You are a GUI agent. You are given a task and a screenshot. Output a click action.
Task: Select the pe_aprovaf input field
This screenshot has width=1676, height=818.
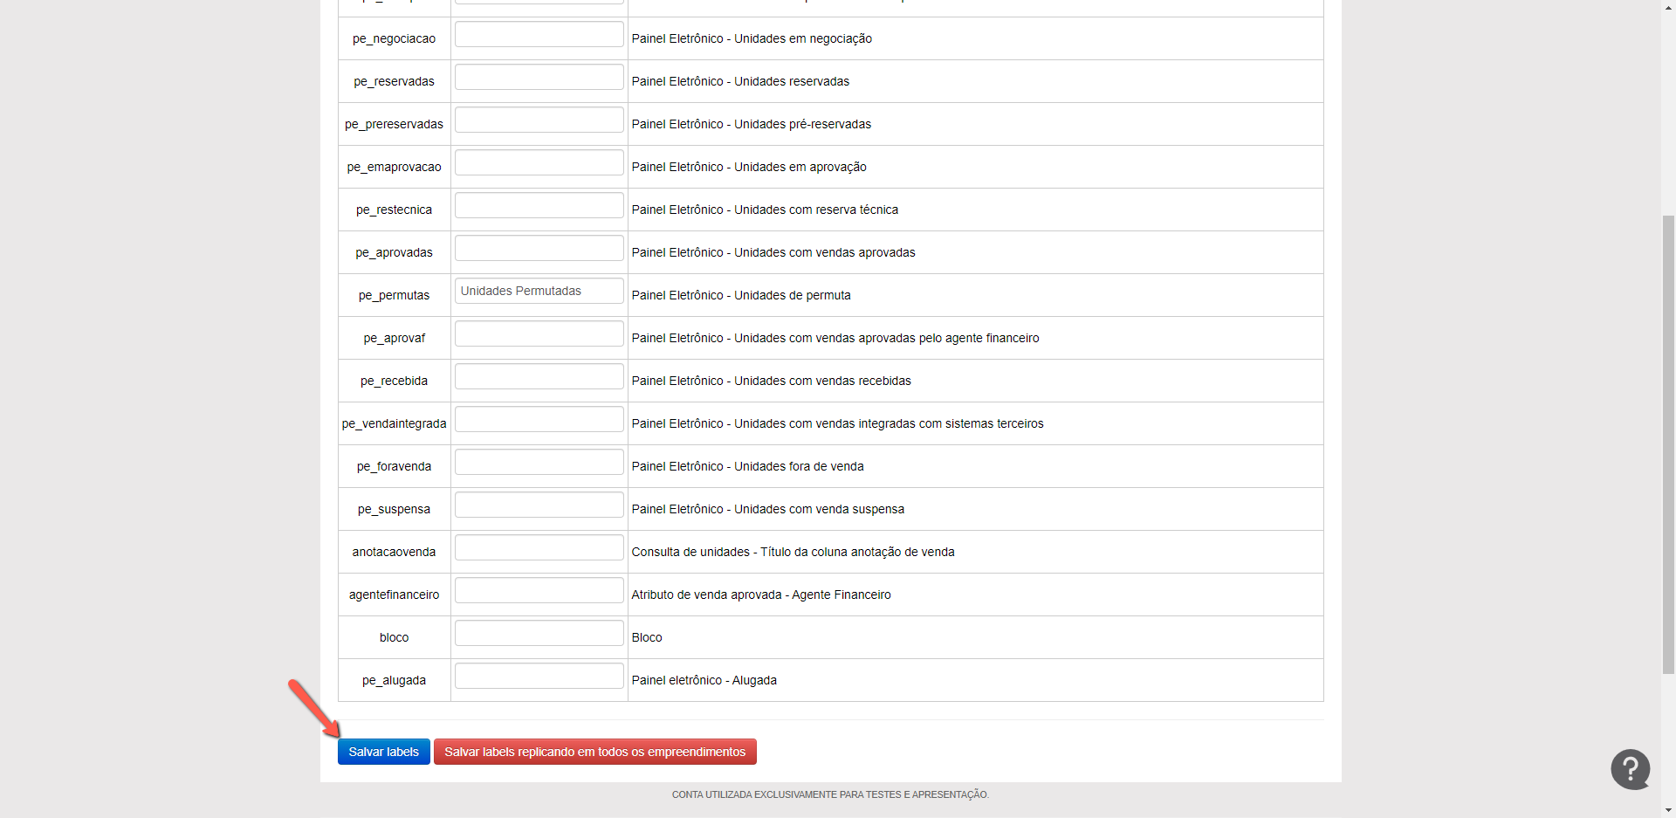click(539, 334)
